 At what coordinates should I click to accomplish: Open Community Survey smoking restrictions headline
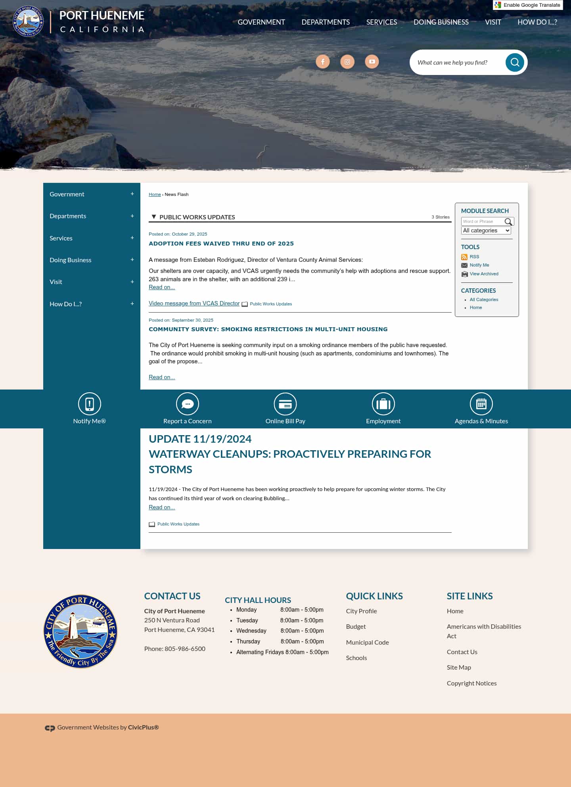[x=268, y=329]
